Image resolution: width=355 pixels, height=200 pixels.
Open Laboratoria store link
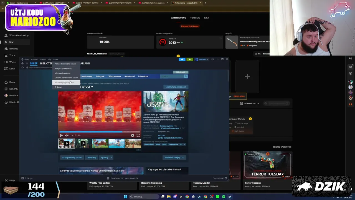143,76
